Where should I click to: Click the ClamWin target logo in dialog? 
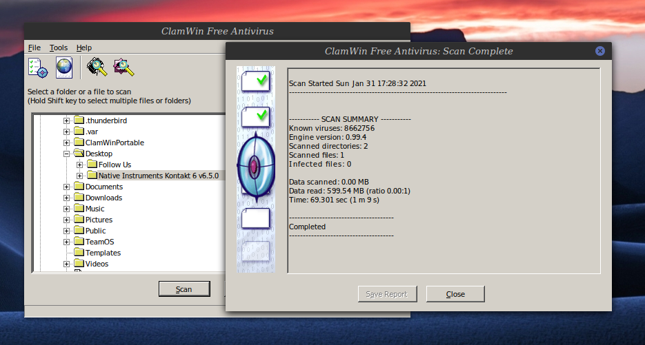point(256,167)
